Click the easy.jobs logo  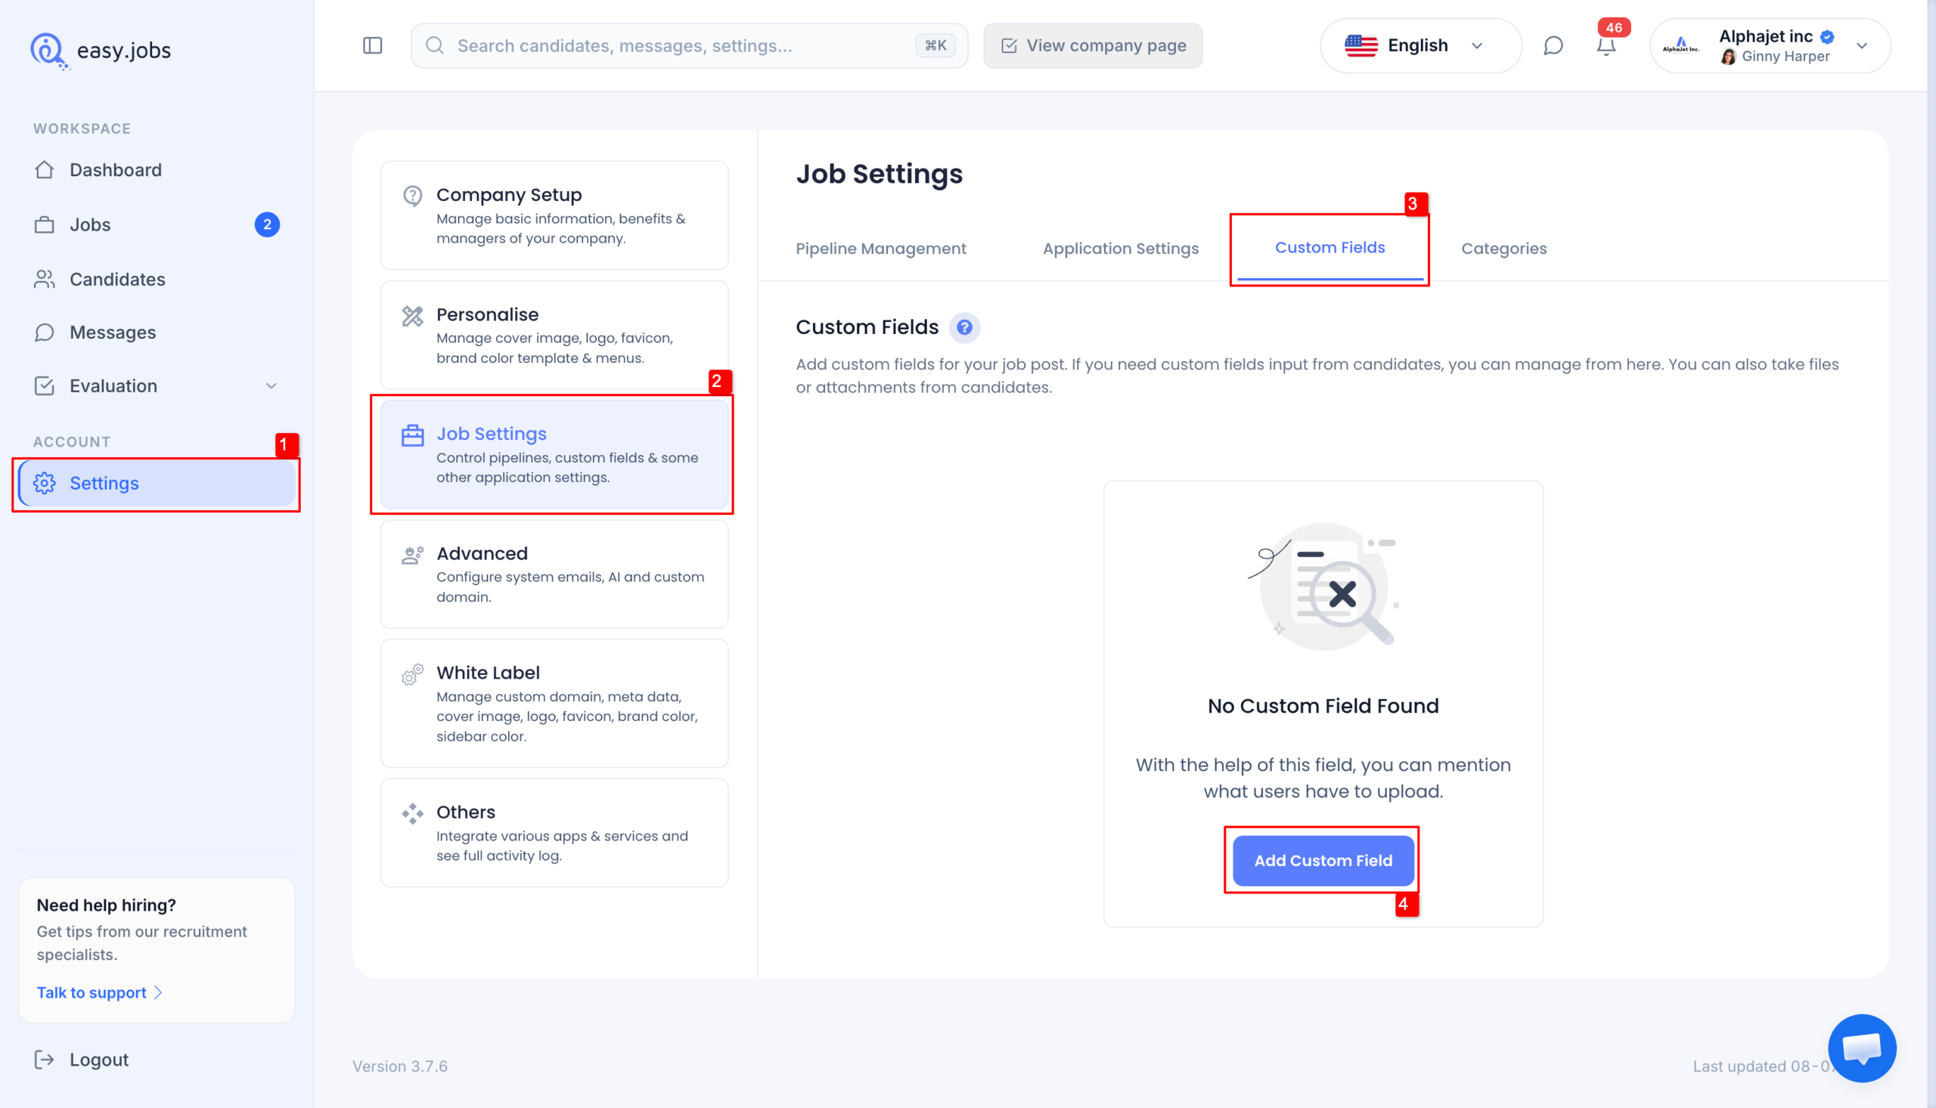101,50
